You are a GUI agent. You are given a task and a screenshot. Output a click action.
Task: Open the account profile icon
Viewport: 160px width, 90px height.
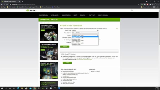click(132, 10)
